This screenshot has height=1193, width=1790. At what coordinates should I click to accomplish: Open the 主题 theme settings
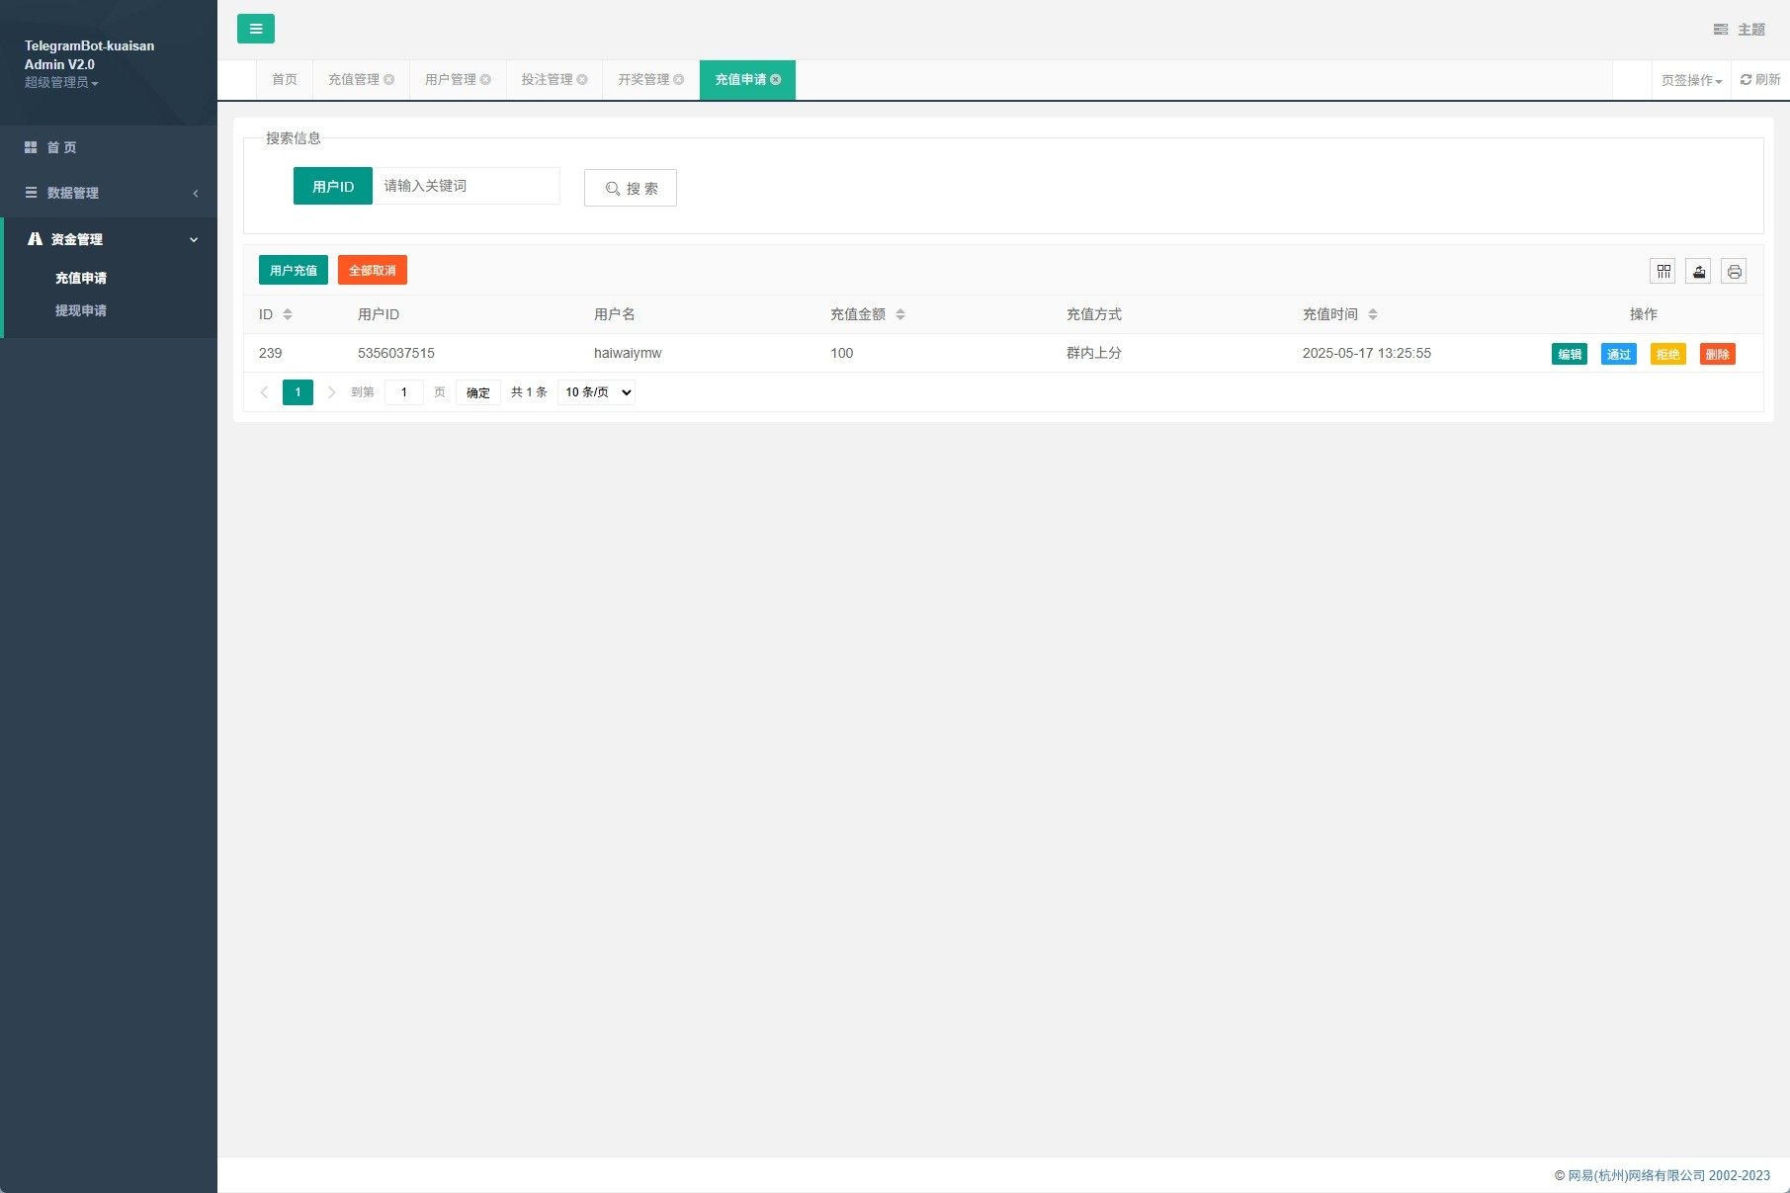tap(1740, 30)
